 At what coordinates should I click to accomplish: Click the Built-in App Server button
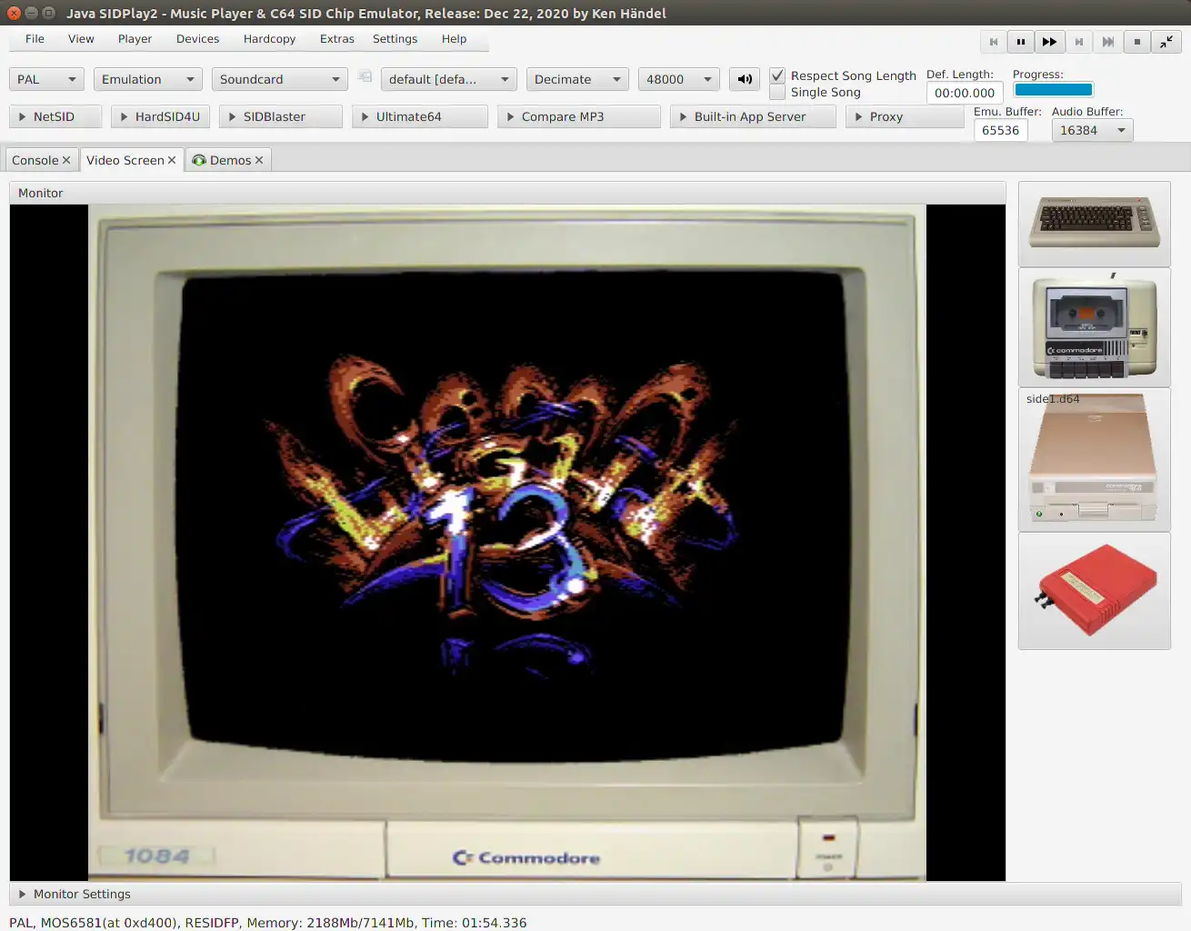click(752, 116)
